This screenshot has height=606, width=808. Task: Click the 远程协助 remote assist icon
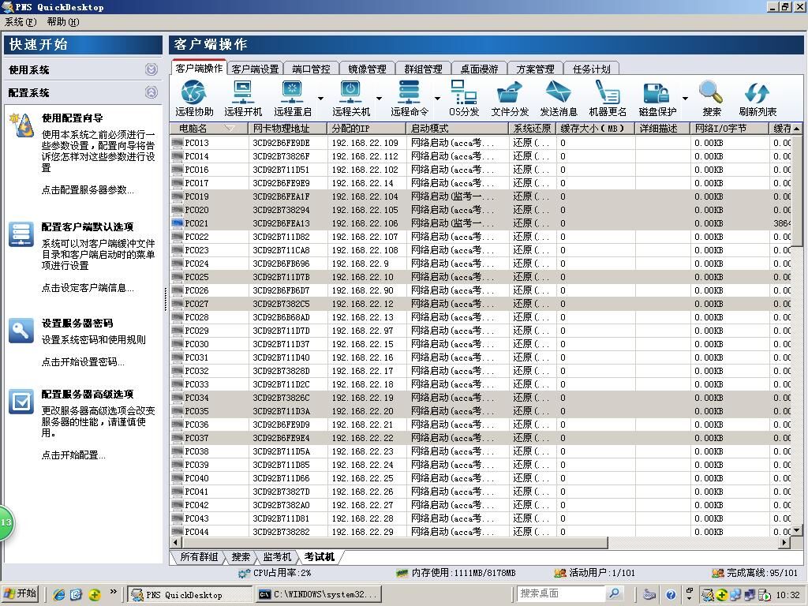[194, 93]
